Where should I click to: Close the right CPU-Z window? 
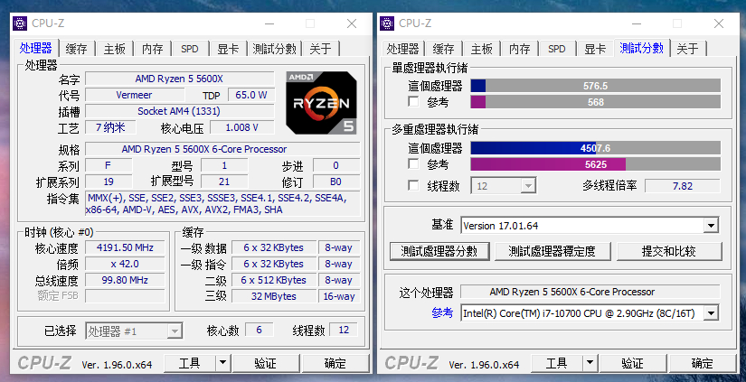point(719,23)
